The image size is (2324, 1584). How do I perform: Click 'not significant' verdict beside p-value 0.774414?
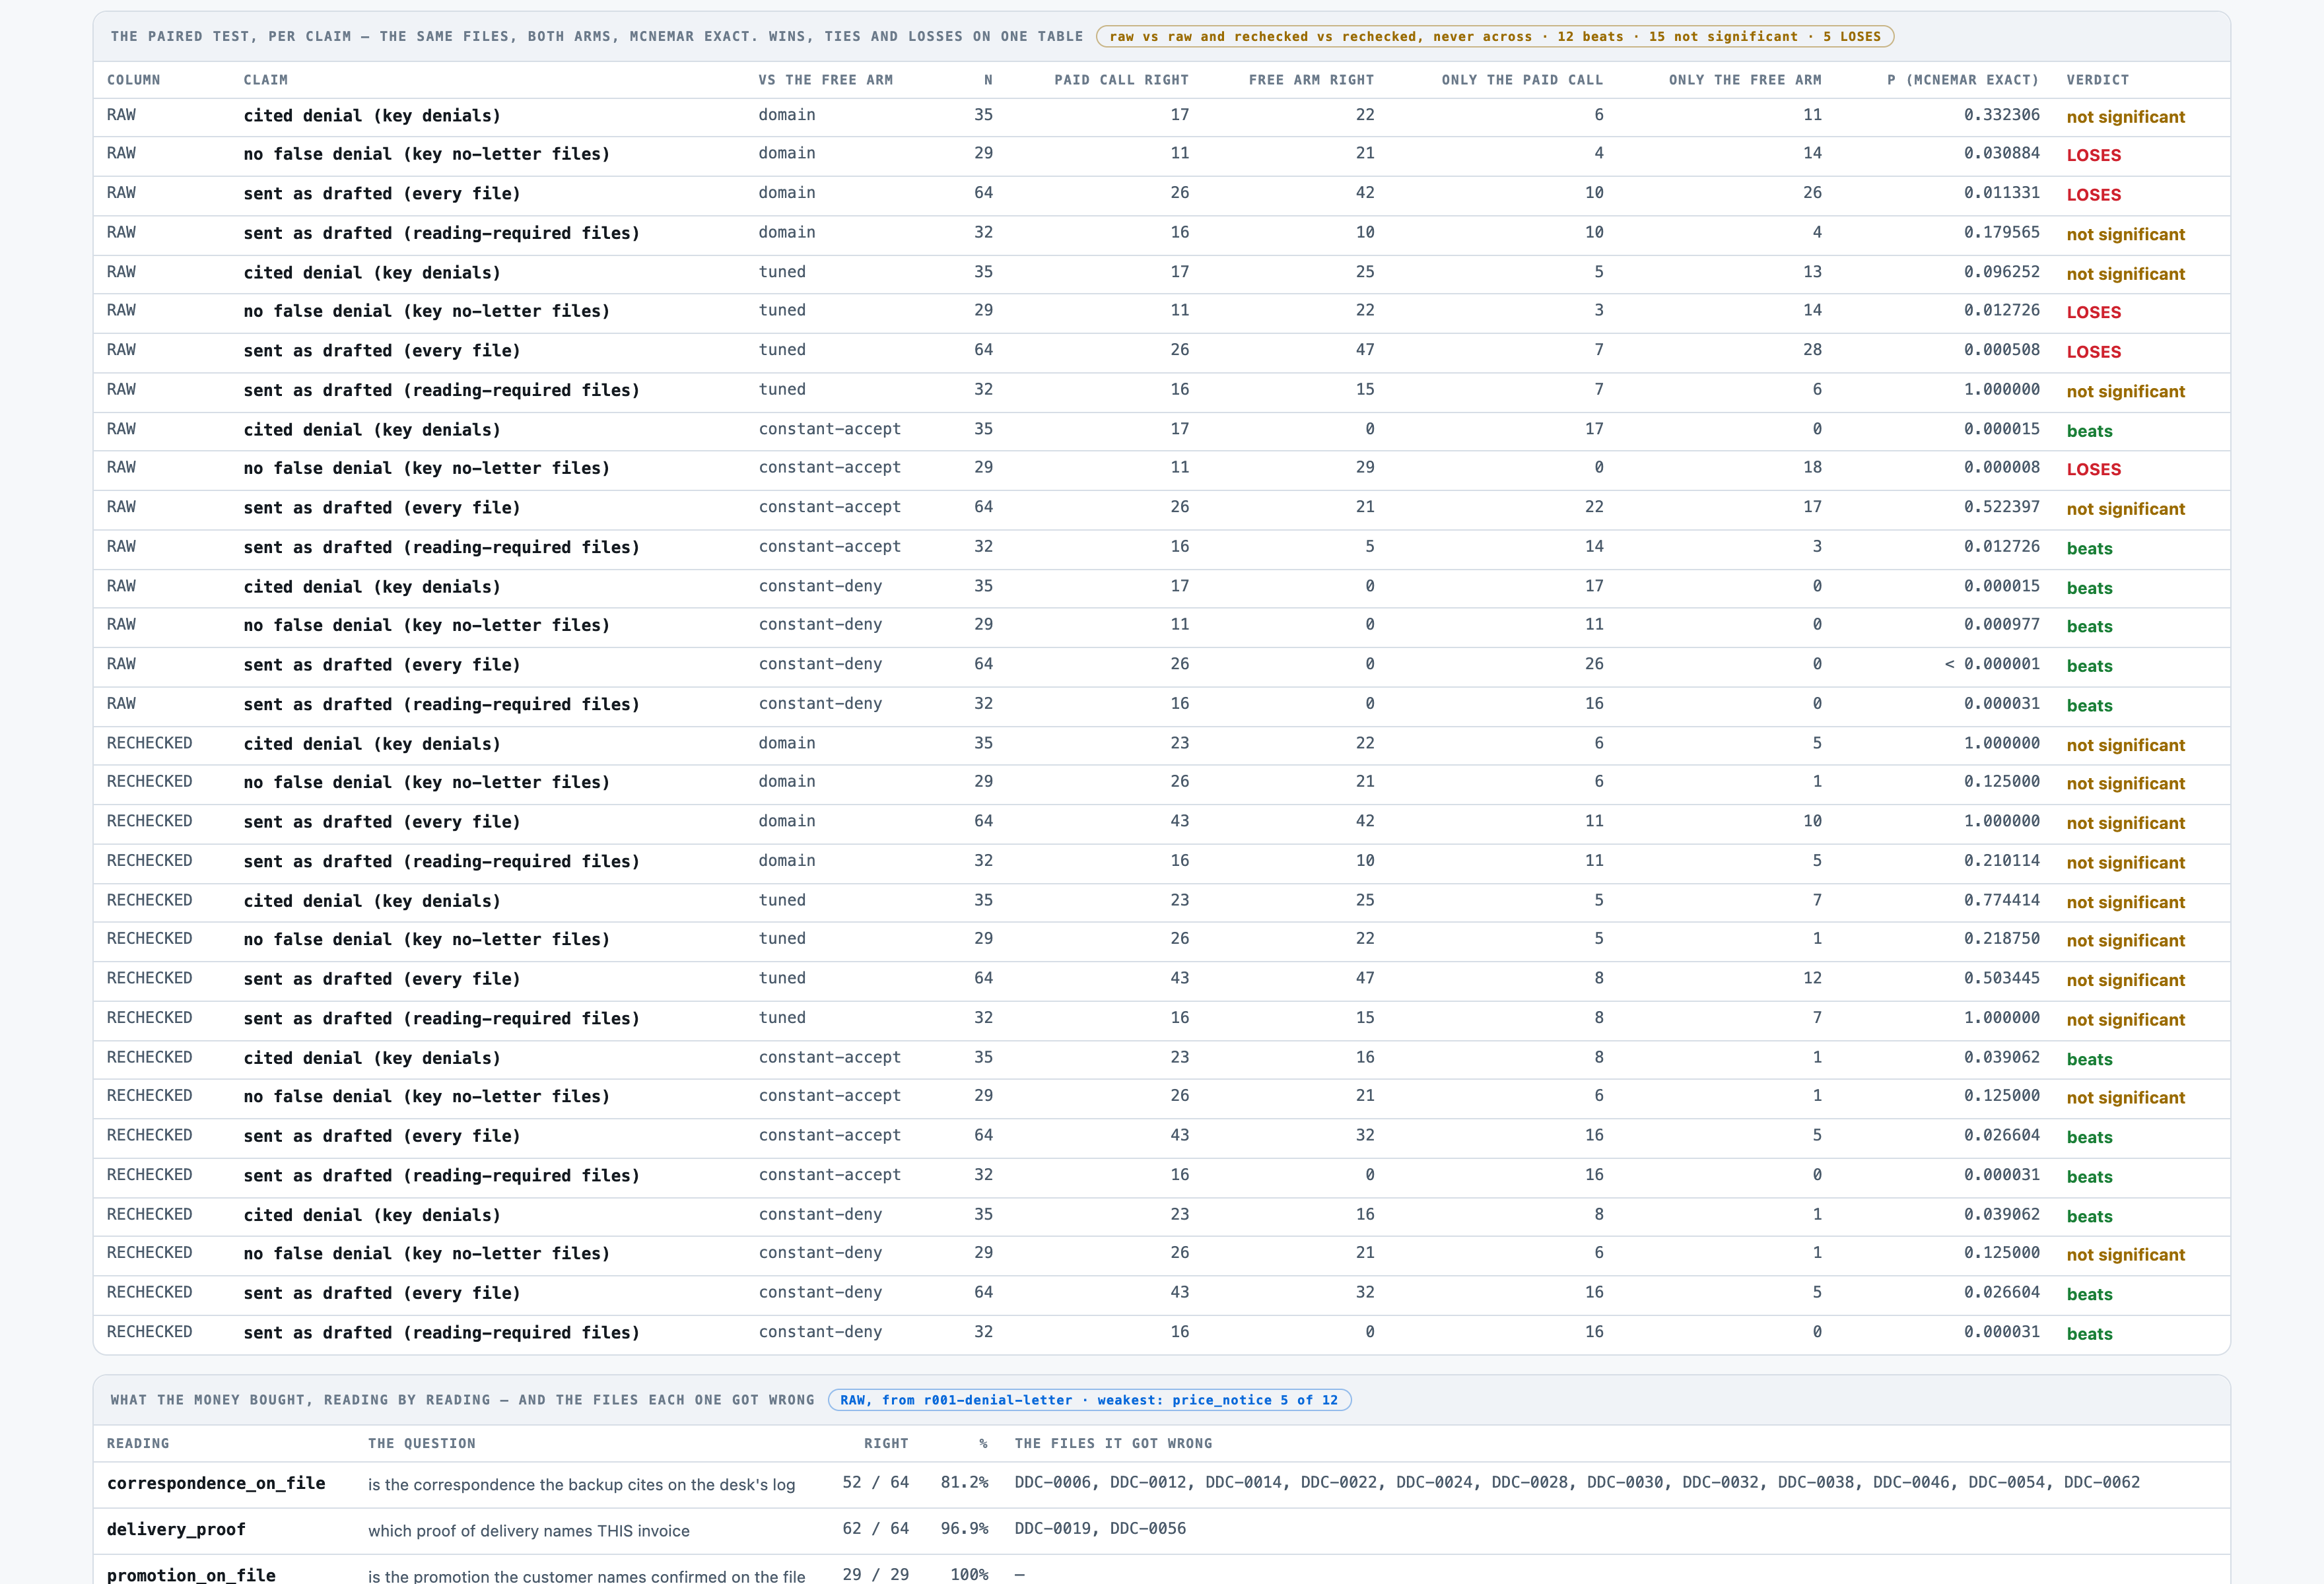point(2125,902)
